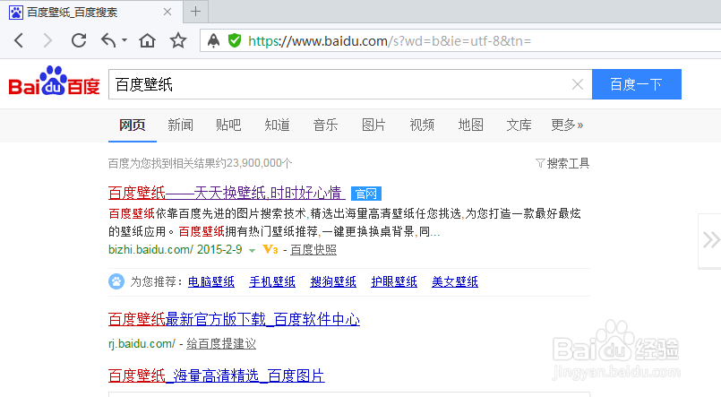This screenshot has height=397, width=721.
Task: Open the 视频 tab
Action: (422, 125)
